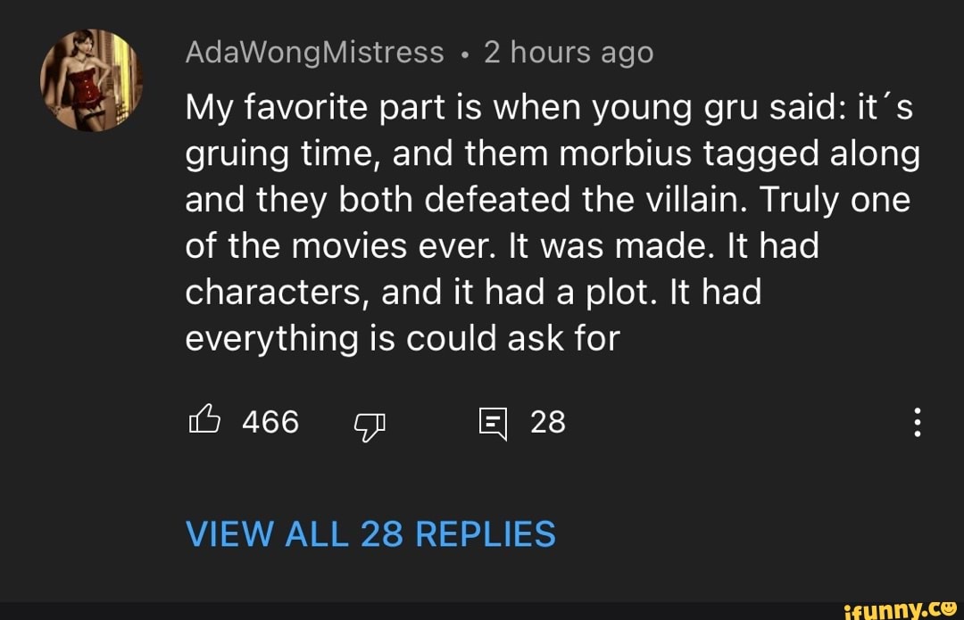Click the 28 reply count number
The height and width of the screenshot is (620, 964).
point(548,422)
